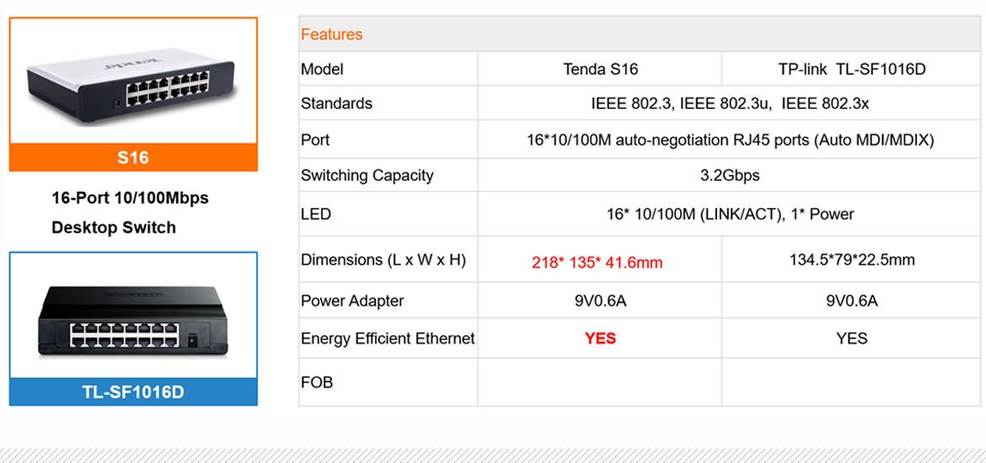Click the 16-Port 10/100Mbps Desktop Switch heading
The height and width of the screenshot is (463, 986).
click(x=130, y=212)
